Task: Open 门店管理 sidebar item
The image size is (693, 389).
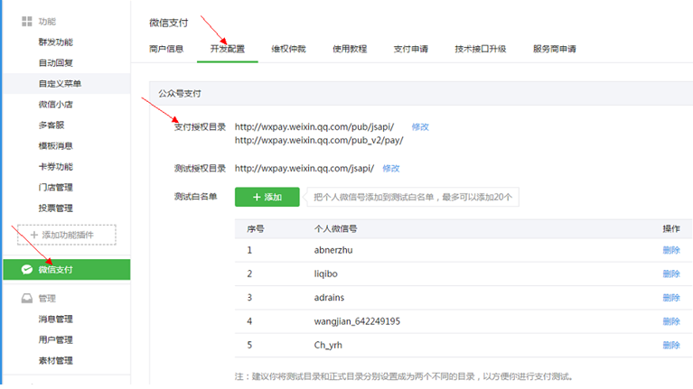Action: (x=56, y=187)
